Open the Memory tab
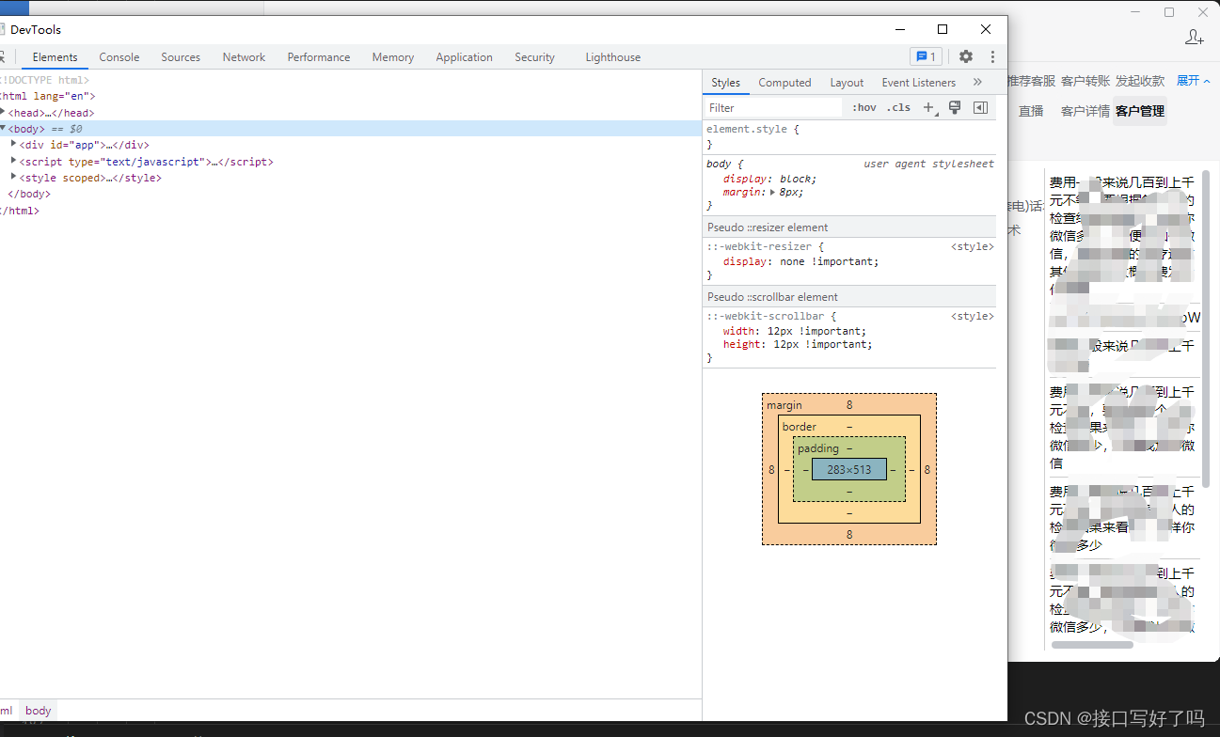 tap(393, 57)
